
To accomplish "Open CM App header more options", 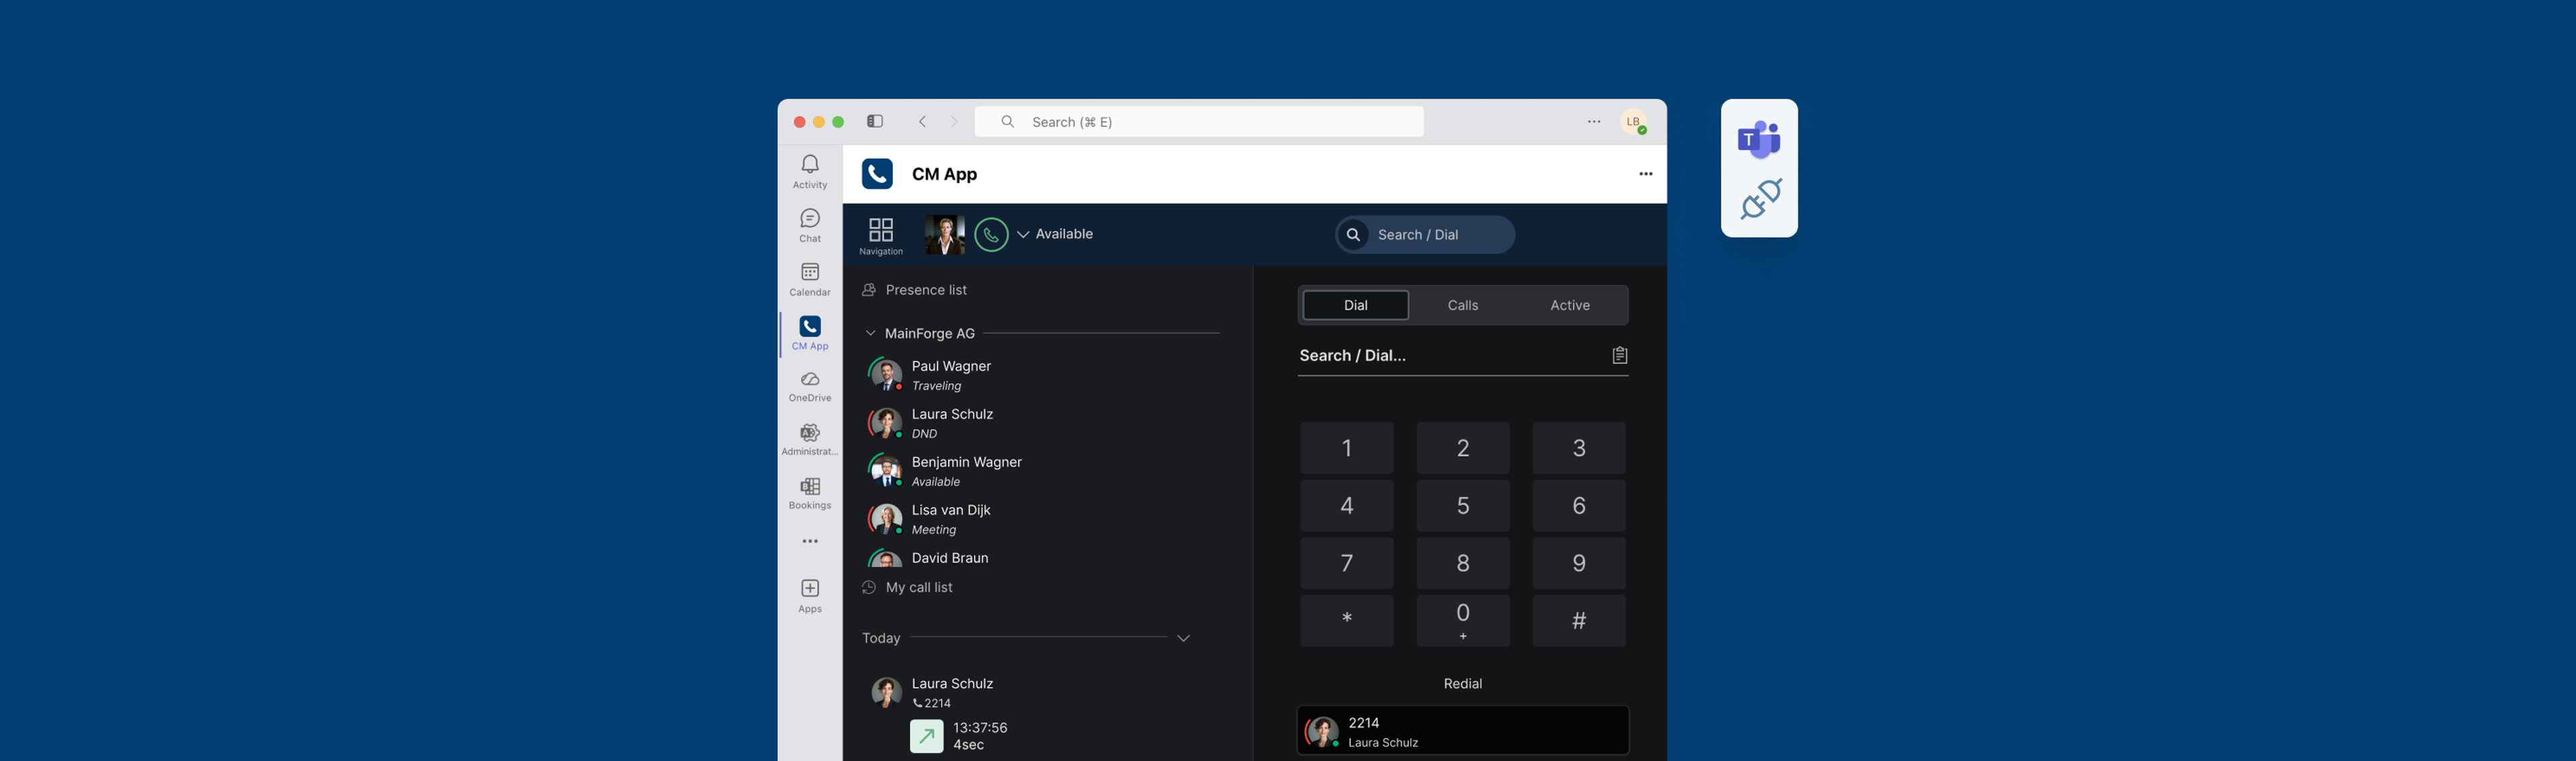I will coord(1645,174).
